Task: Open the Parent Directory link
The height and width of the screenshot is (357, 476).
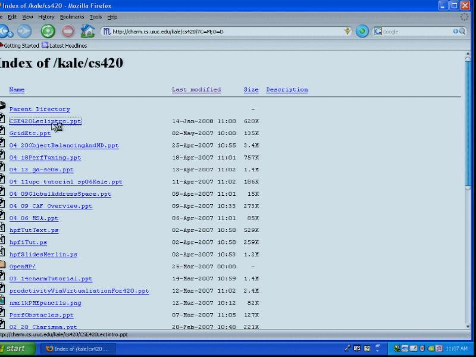Action: click(39, 109)
